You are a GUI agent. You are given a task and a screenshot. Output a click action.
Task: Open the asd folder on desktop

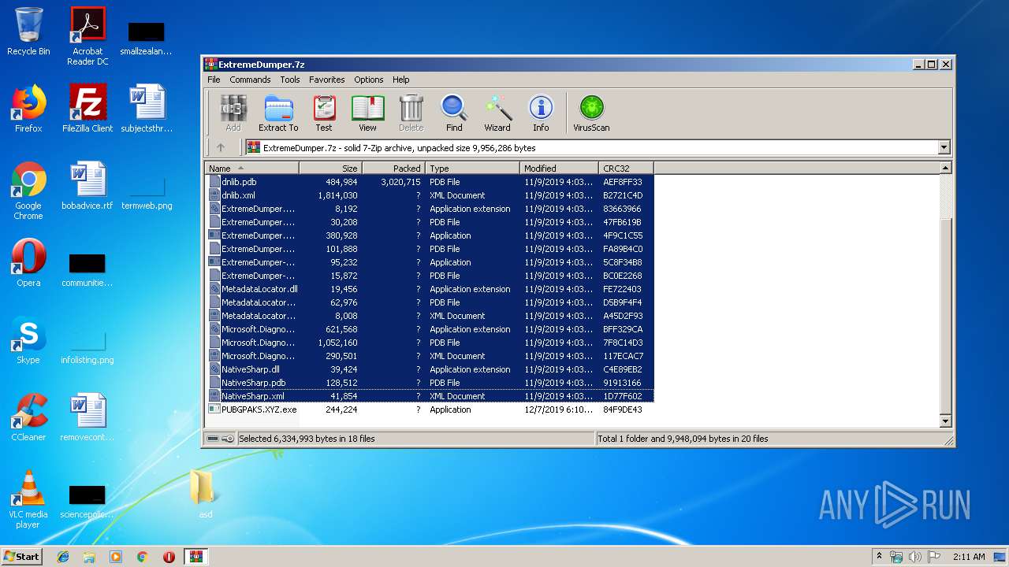(204, 495)
